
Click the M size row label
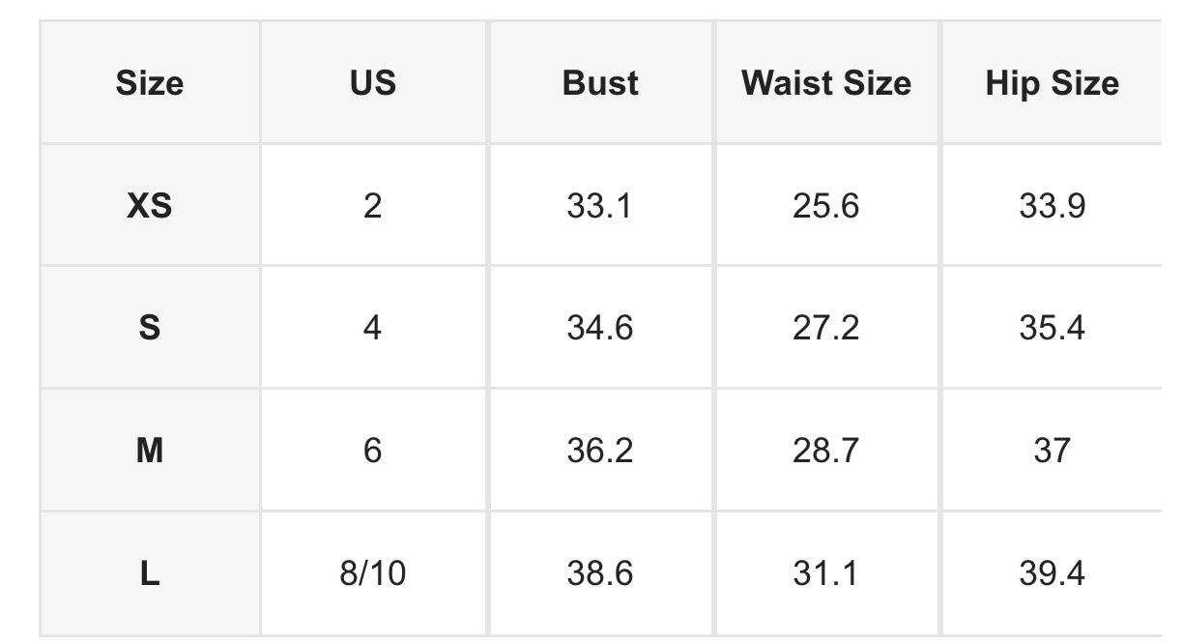click(x=150, y=451)
